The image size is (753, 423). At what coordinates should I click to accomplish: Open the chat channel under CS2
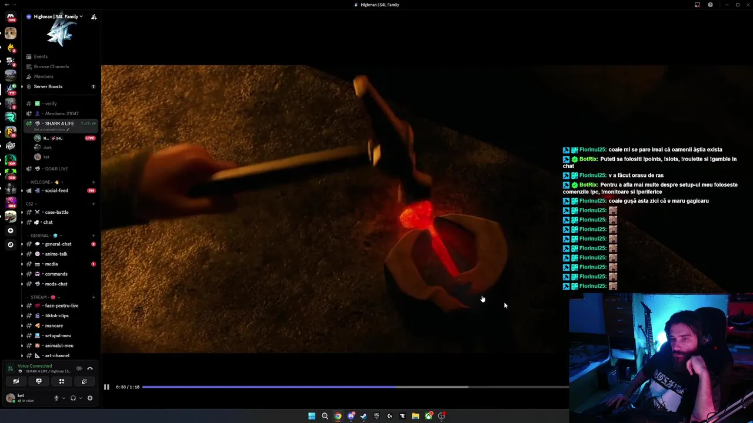(x=48, y=222)
